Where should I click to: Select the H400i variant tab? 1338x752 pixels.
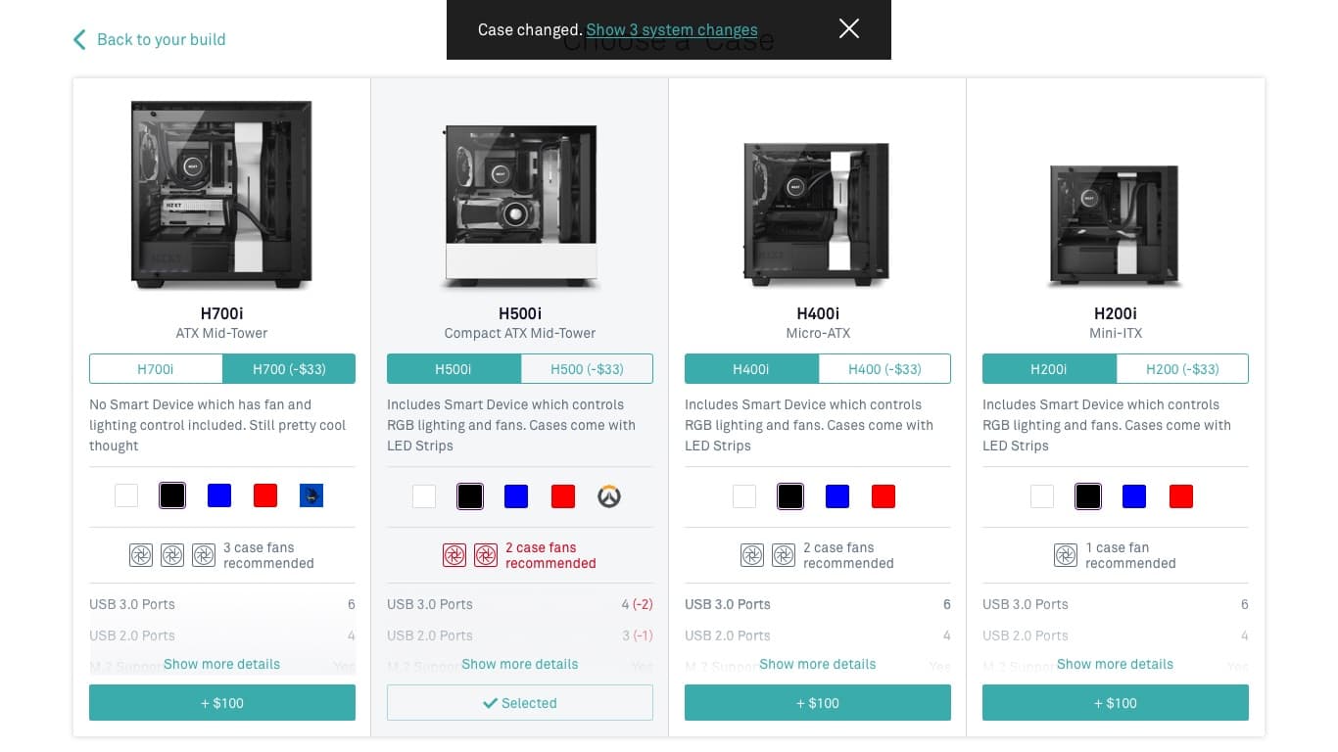pyautogui.click(x=751, y=369)
